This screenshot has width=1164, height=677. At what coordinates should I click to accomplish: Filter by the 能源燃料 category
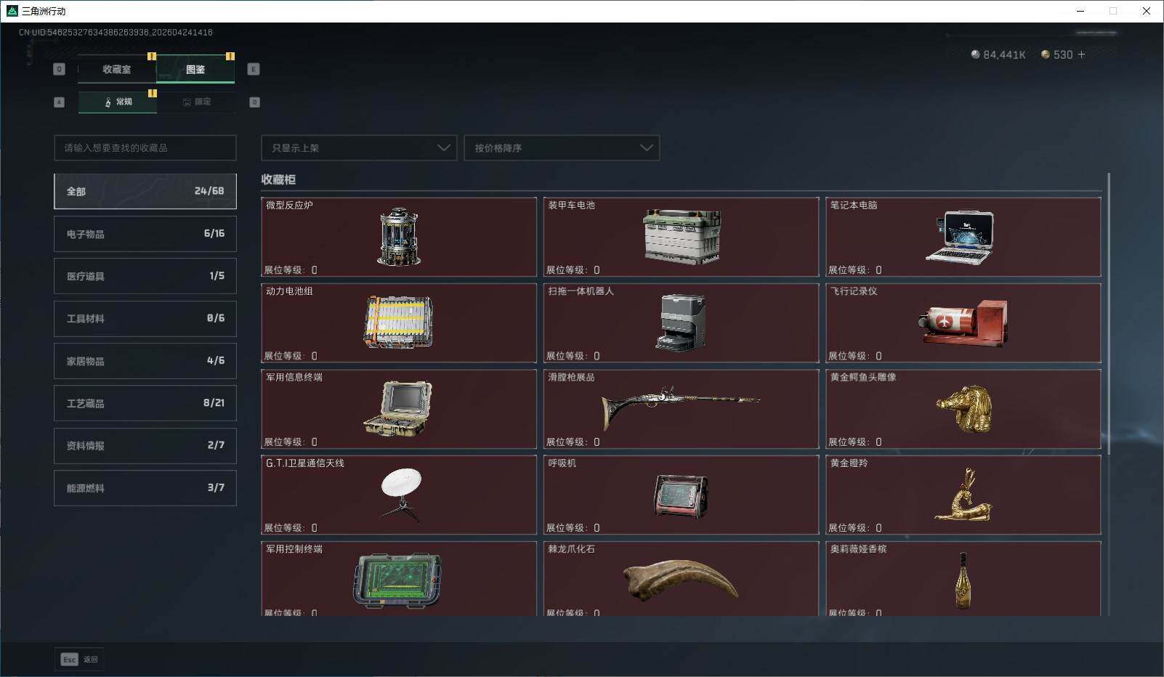tap(145, 488)
